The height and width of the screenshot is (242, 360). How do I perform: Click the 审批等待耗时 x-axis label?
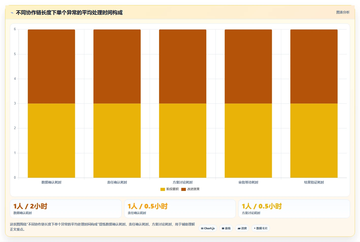click(x=248, y=182)
